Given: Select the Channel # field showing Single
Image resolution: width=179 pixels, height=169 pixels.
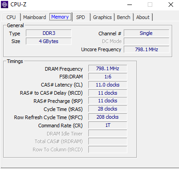Looking at the screenshot, I should coord(146,33).
